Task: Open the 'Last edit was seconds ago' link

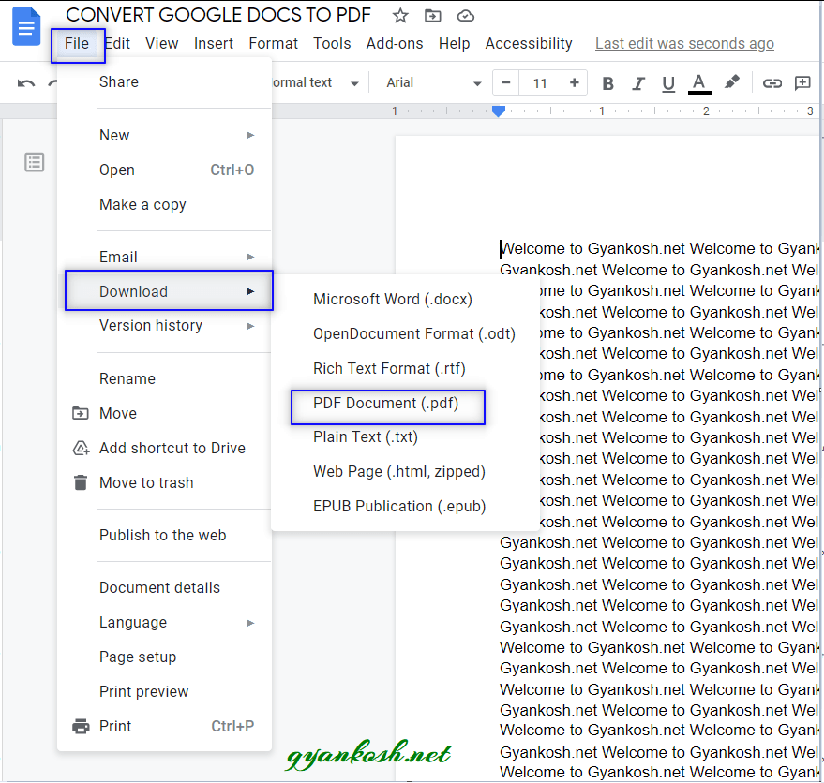Action: pyautogui.click(x=684, y=44)
